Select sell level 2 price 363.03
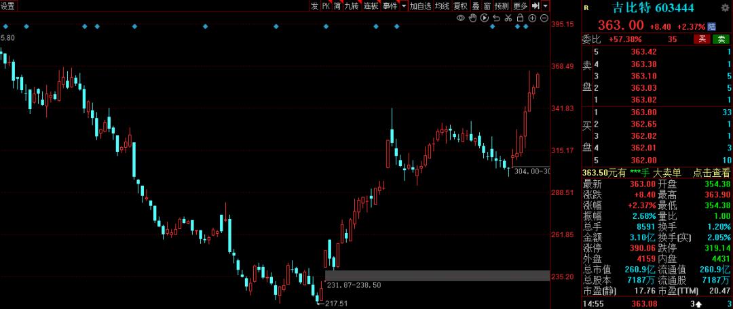The height and width of the screenshot is (309, 733). click(x=643, y=87)
